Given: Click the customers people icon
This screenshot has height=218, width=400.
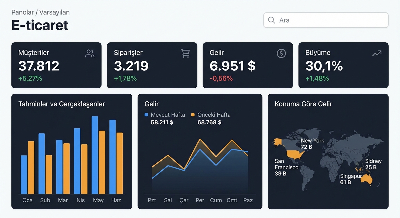Looking at the screenshot, I should pos(90,53).
